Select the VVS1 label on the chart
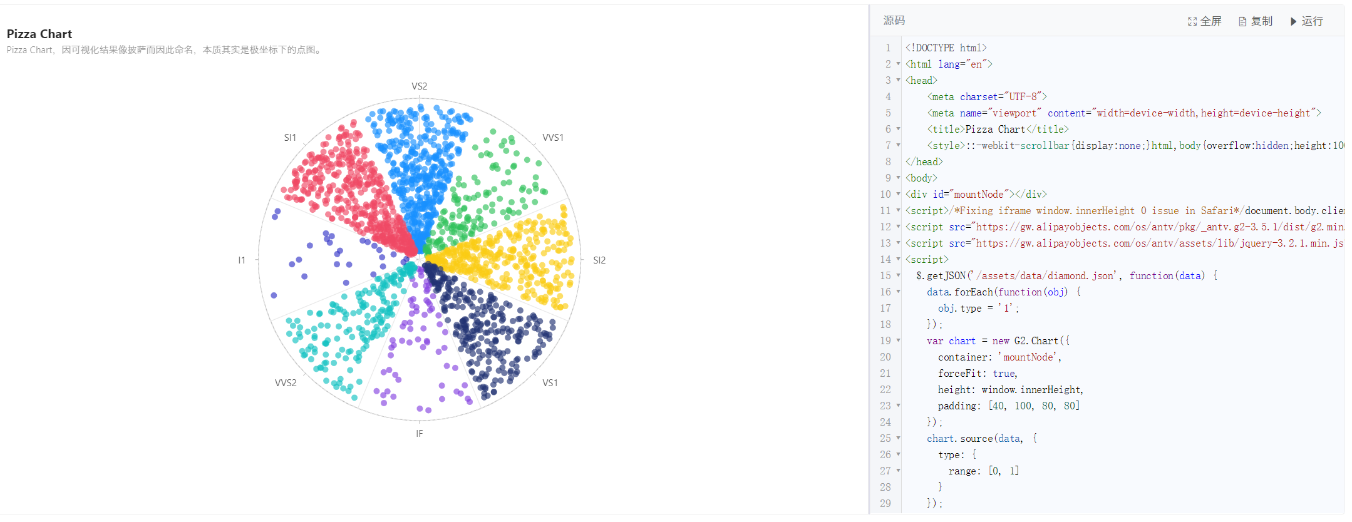 tap(552, 138)
